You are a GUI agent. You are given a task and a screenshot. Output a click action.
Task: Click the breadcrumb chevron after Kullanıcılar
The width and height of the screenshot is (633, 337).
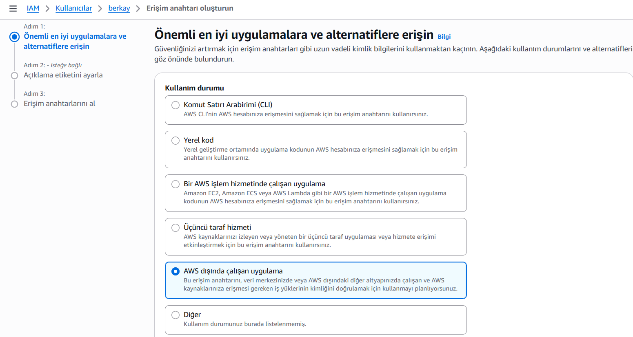point(100,9)
